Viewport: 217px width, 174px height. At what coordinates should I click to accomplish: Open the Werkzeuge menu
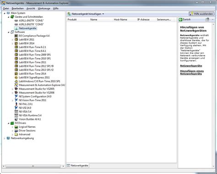(x=44, y=8)
